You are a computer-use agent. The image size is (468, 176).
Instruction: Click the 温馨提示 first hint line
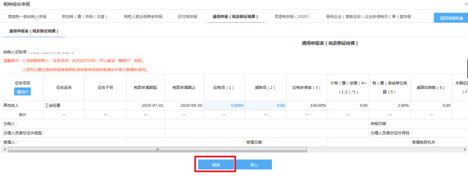[x=74, y=61]
